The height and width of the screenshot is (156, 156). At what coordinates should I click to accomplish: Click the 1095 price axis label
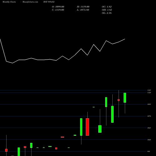(x=149, y=104)
